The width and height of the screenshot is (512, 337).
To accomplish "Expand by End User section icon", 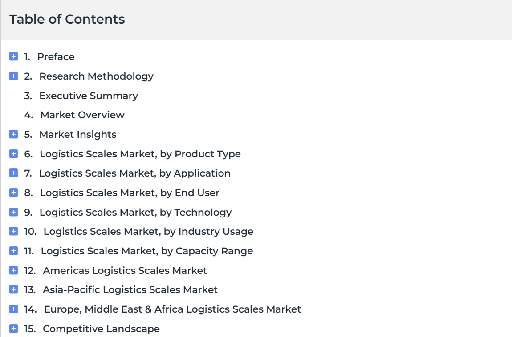I will tap(13, 193).
